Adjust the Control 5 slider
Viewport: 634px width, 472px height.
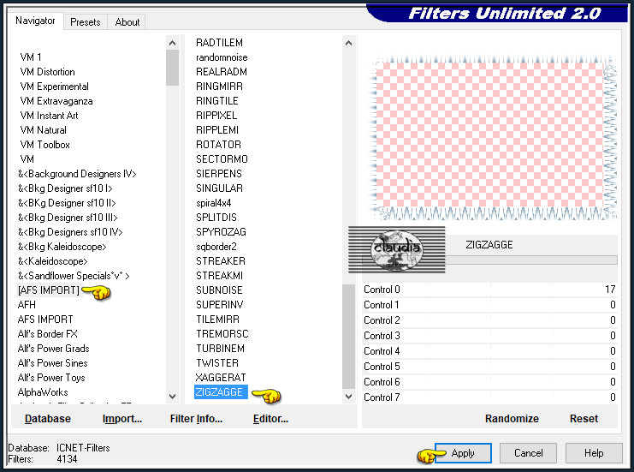(489, 367)
